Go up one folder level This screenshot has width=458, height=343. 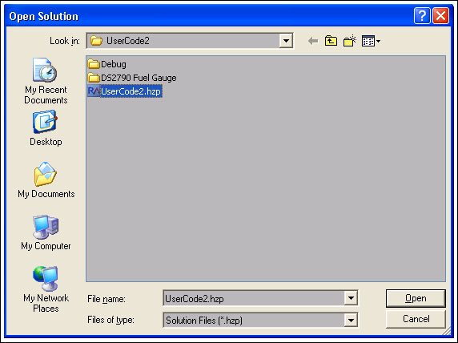click(x=331, y=41)
